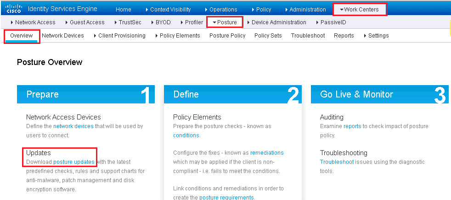
Task: Click the Prepare step header
Action: [x=86, y=94]
